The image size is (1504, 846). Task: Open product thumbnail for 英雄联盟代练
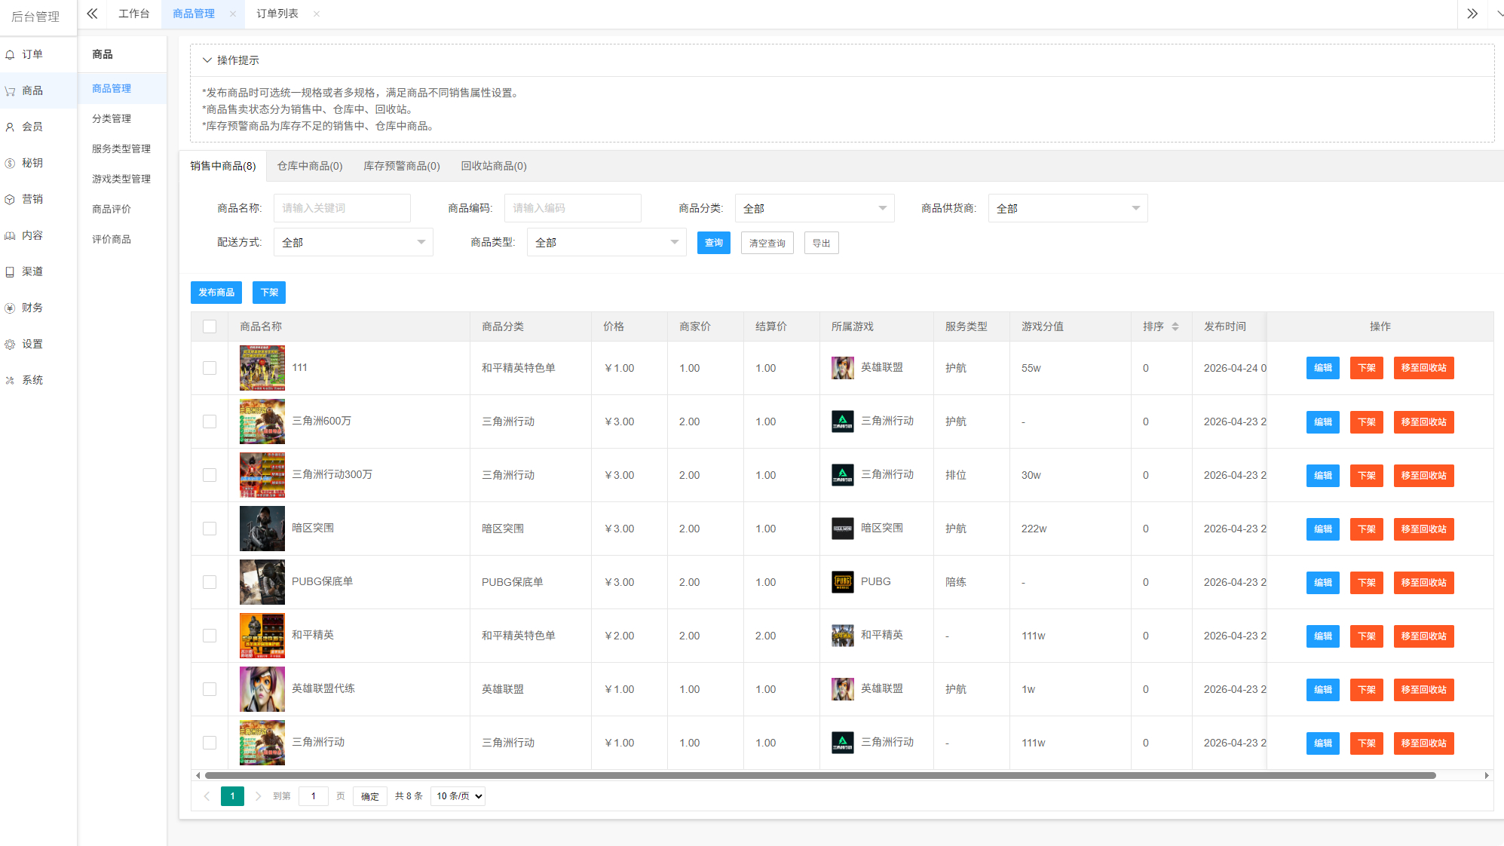[262, 689]
